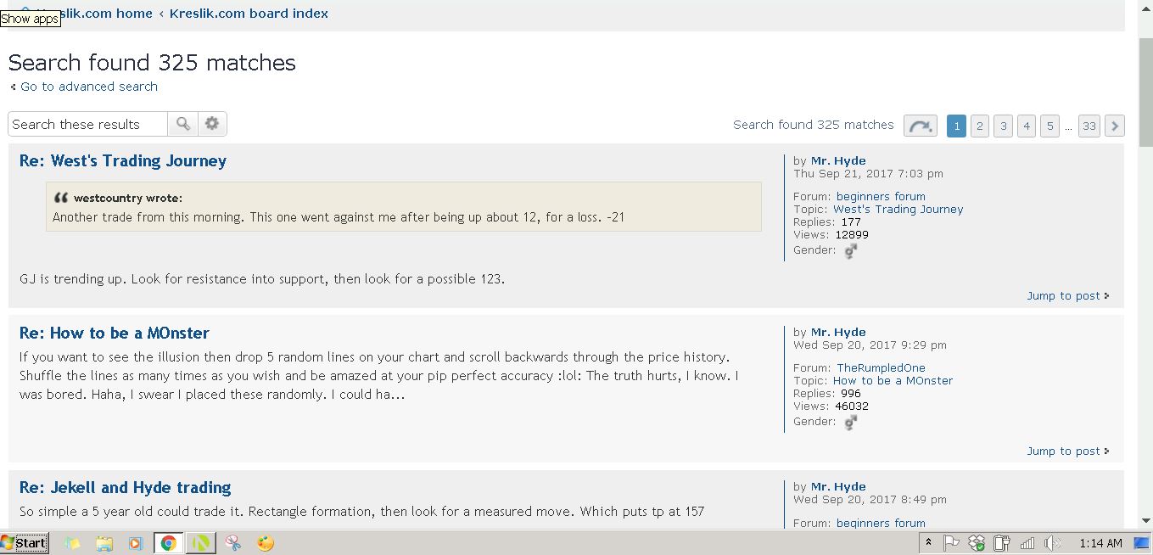Click the Windows Start button
Screen dimensions: 1153x555
tap(24, 543)
